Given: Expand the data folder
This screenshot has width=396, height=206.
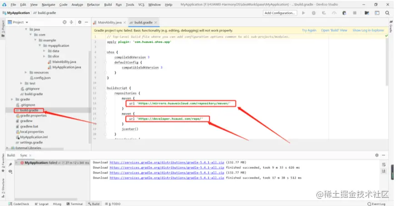Looking at the screenshot, I should (x=44, y=51).
